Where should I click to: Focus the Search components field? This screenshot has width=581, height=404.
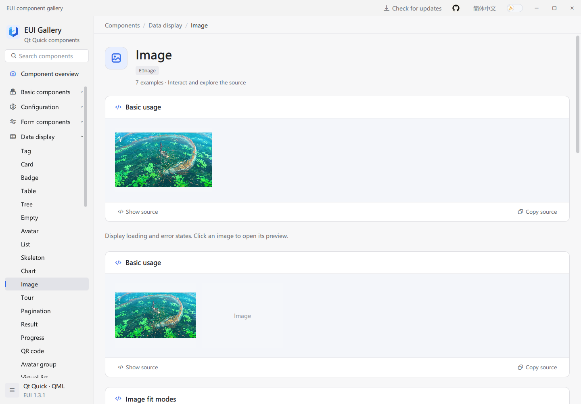pos(47,56)
